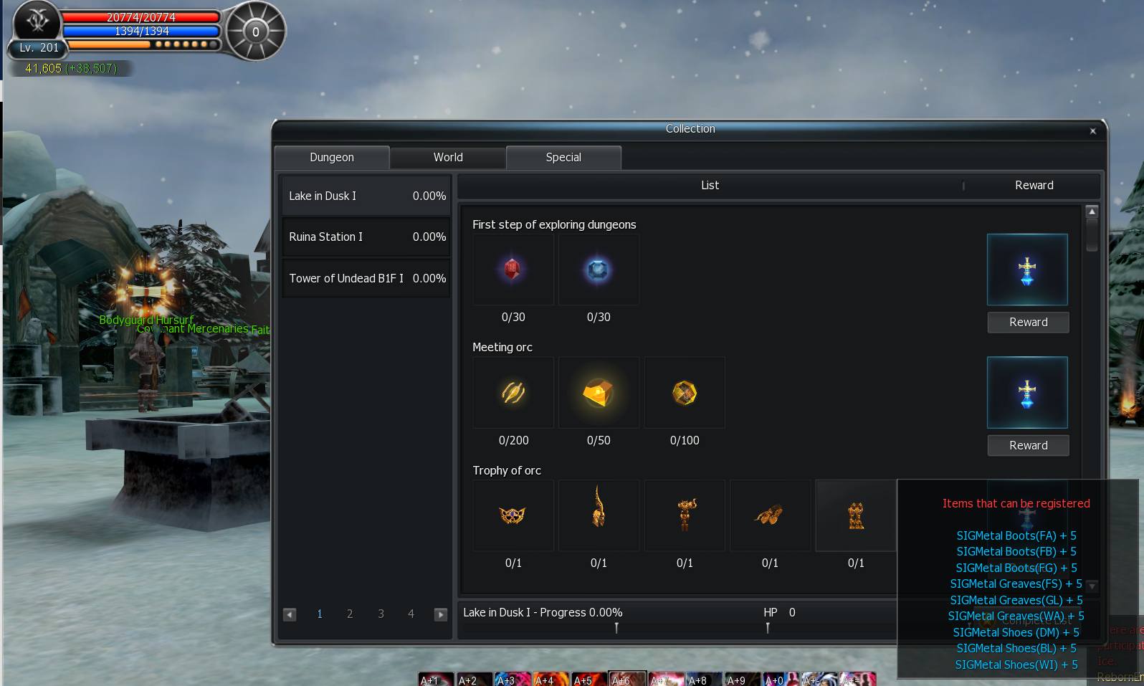The image size is (1144, 686).
Task: Open collection list page 3
Action: pyautogui.click(x=381, y=614)
